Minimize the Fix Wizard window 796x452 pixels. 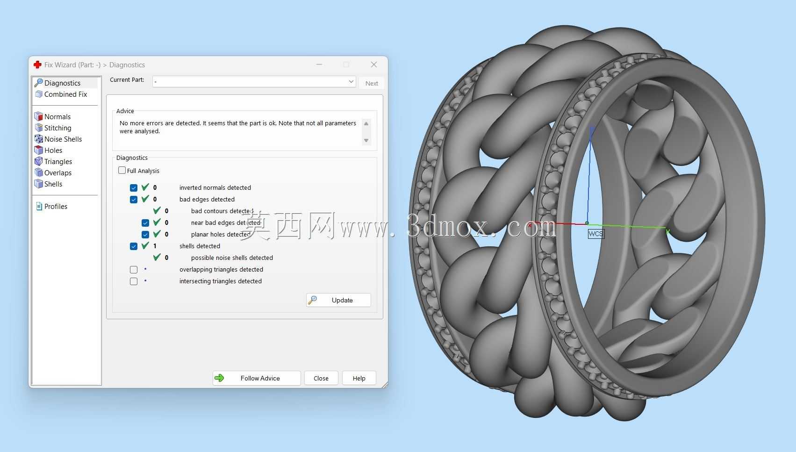(319, 65)
